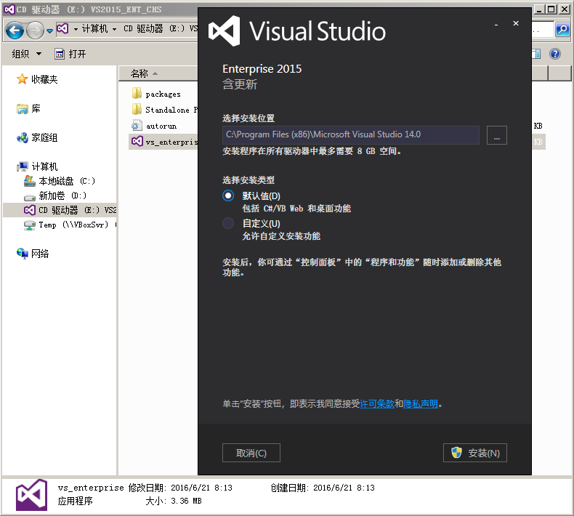
Task: Select 计算机 computer in navigation pane
Action: click(x=44, y=166)
